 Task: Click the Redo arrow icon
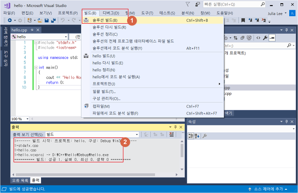pyautogui.click(x=74, y=20)
